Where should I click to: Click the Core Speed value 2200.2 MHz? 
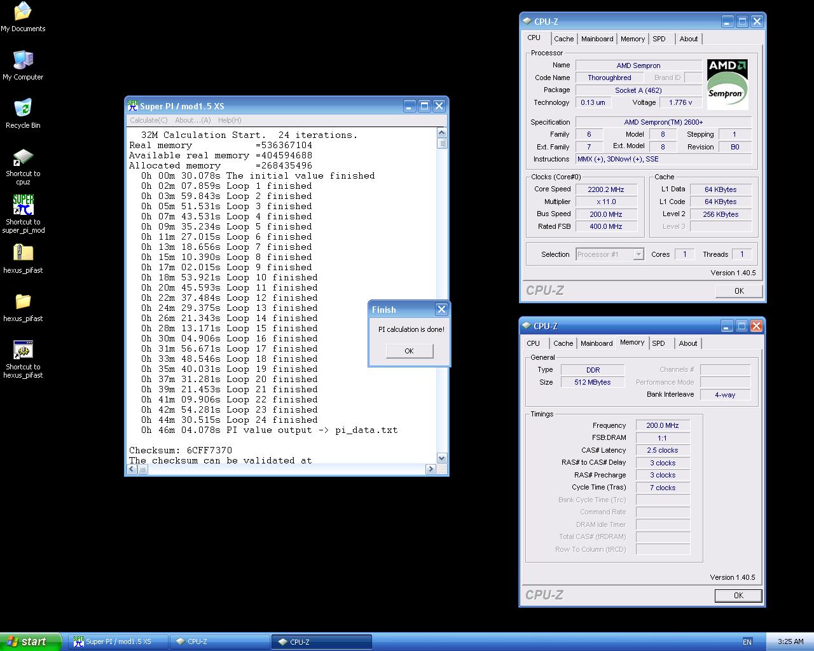point(606,189)
